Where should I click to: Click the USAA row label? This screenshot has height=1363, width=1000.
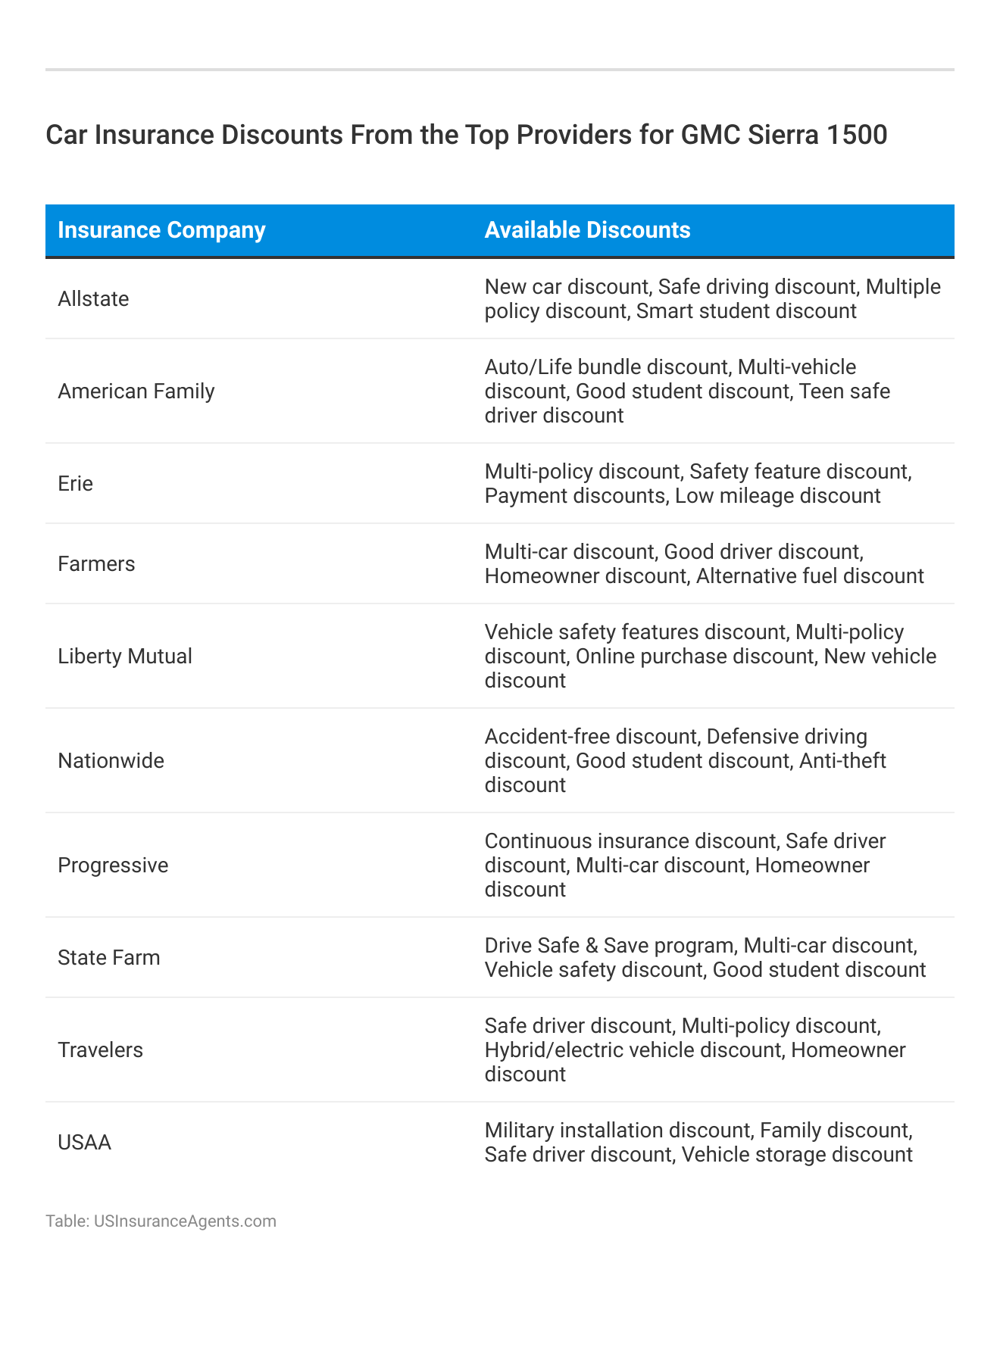84,1142
